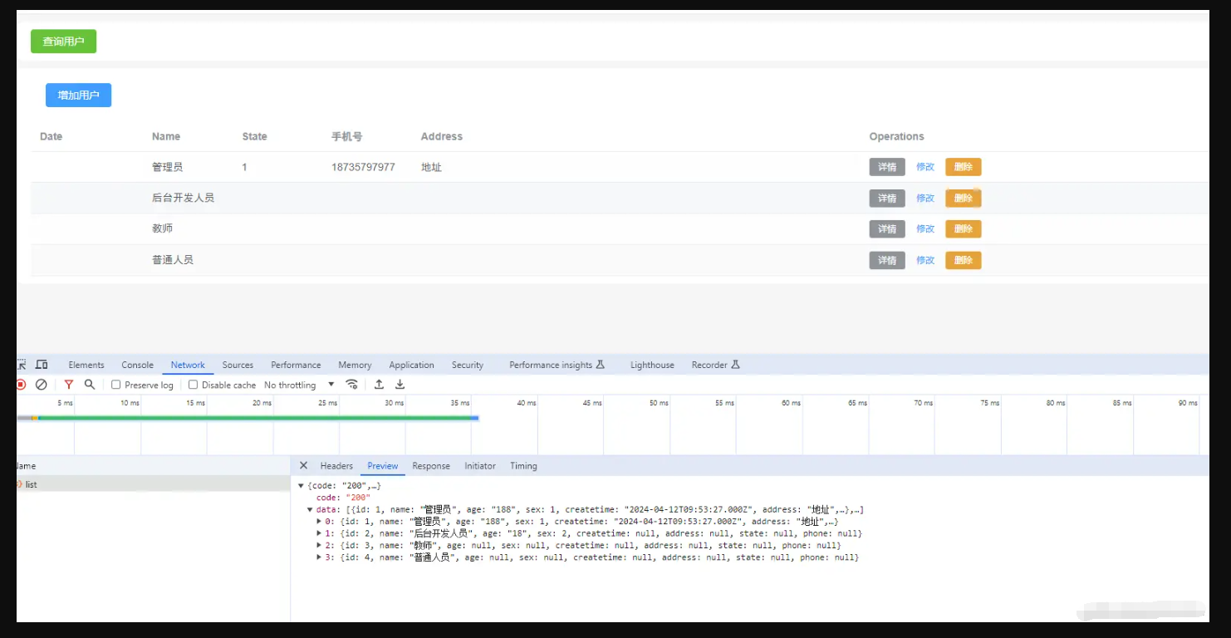Click the inspect element picker icon
1231x638 pixels.
[22, 365]
